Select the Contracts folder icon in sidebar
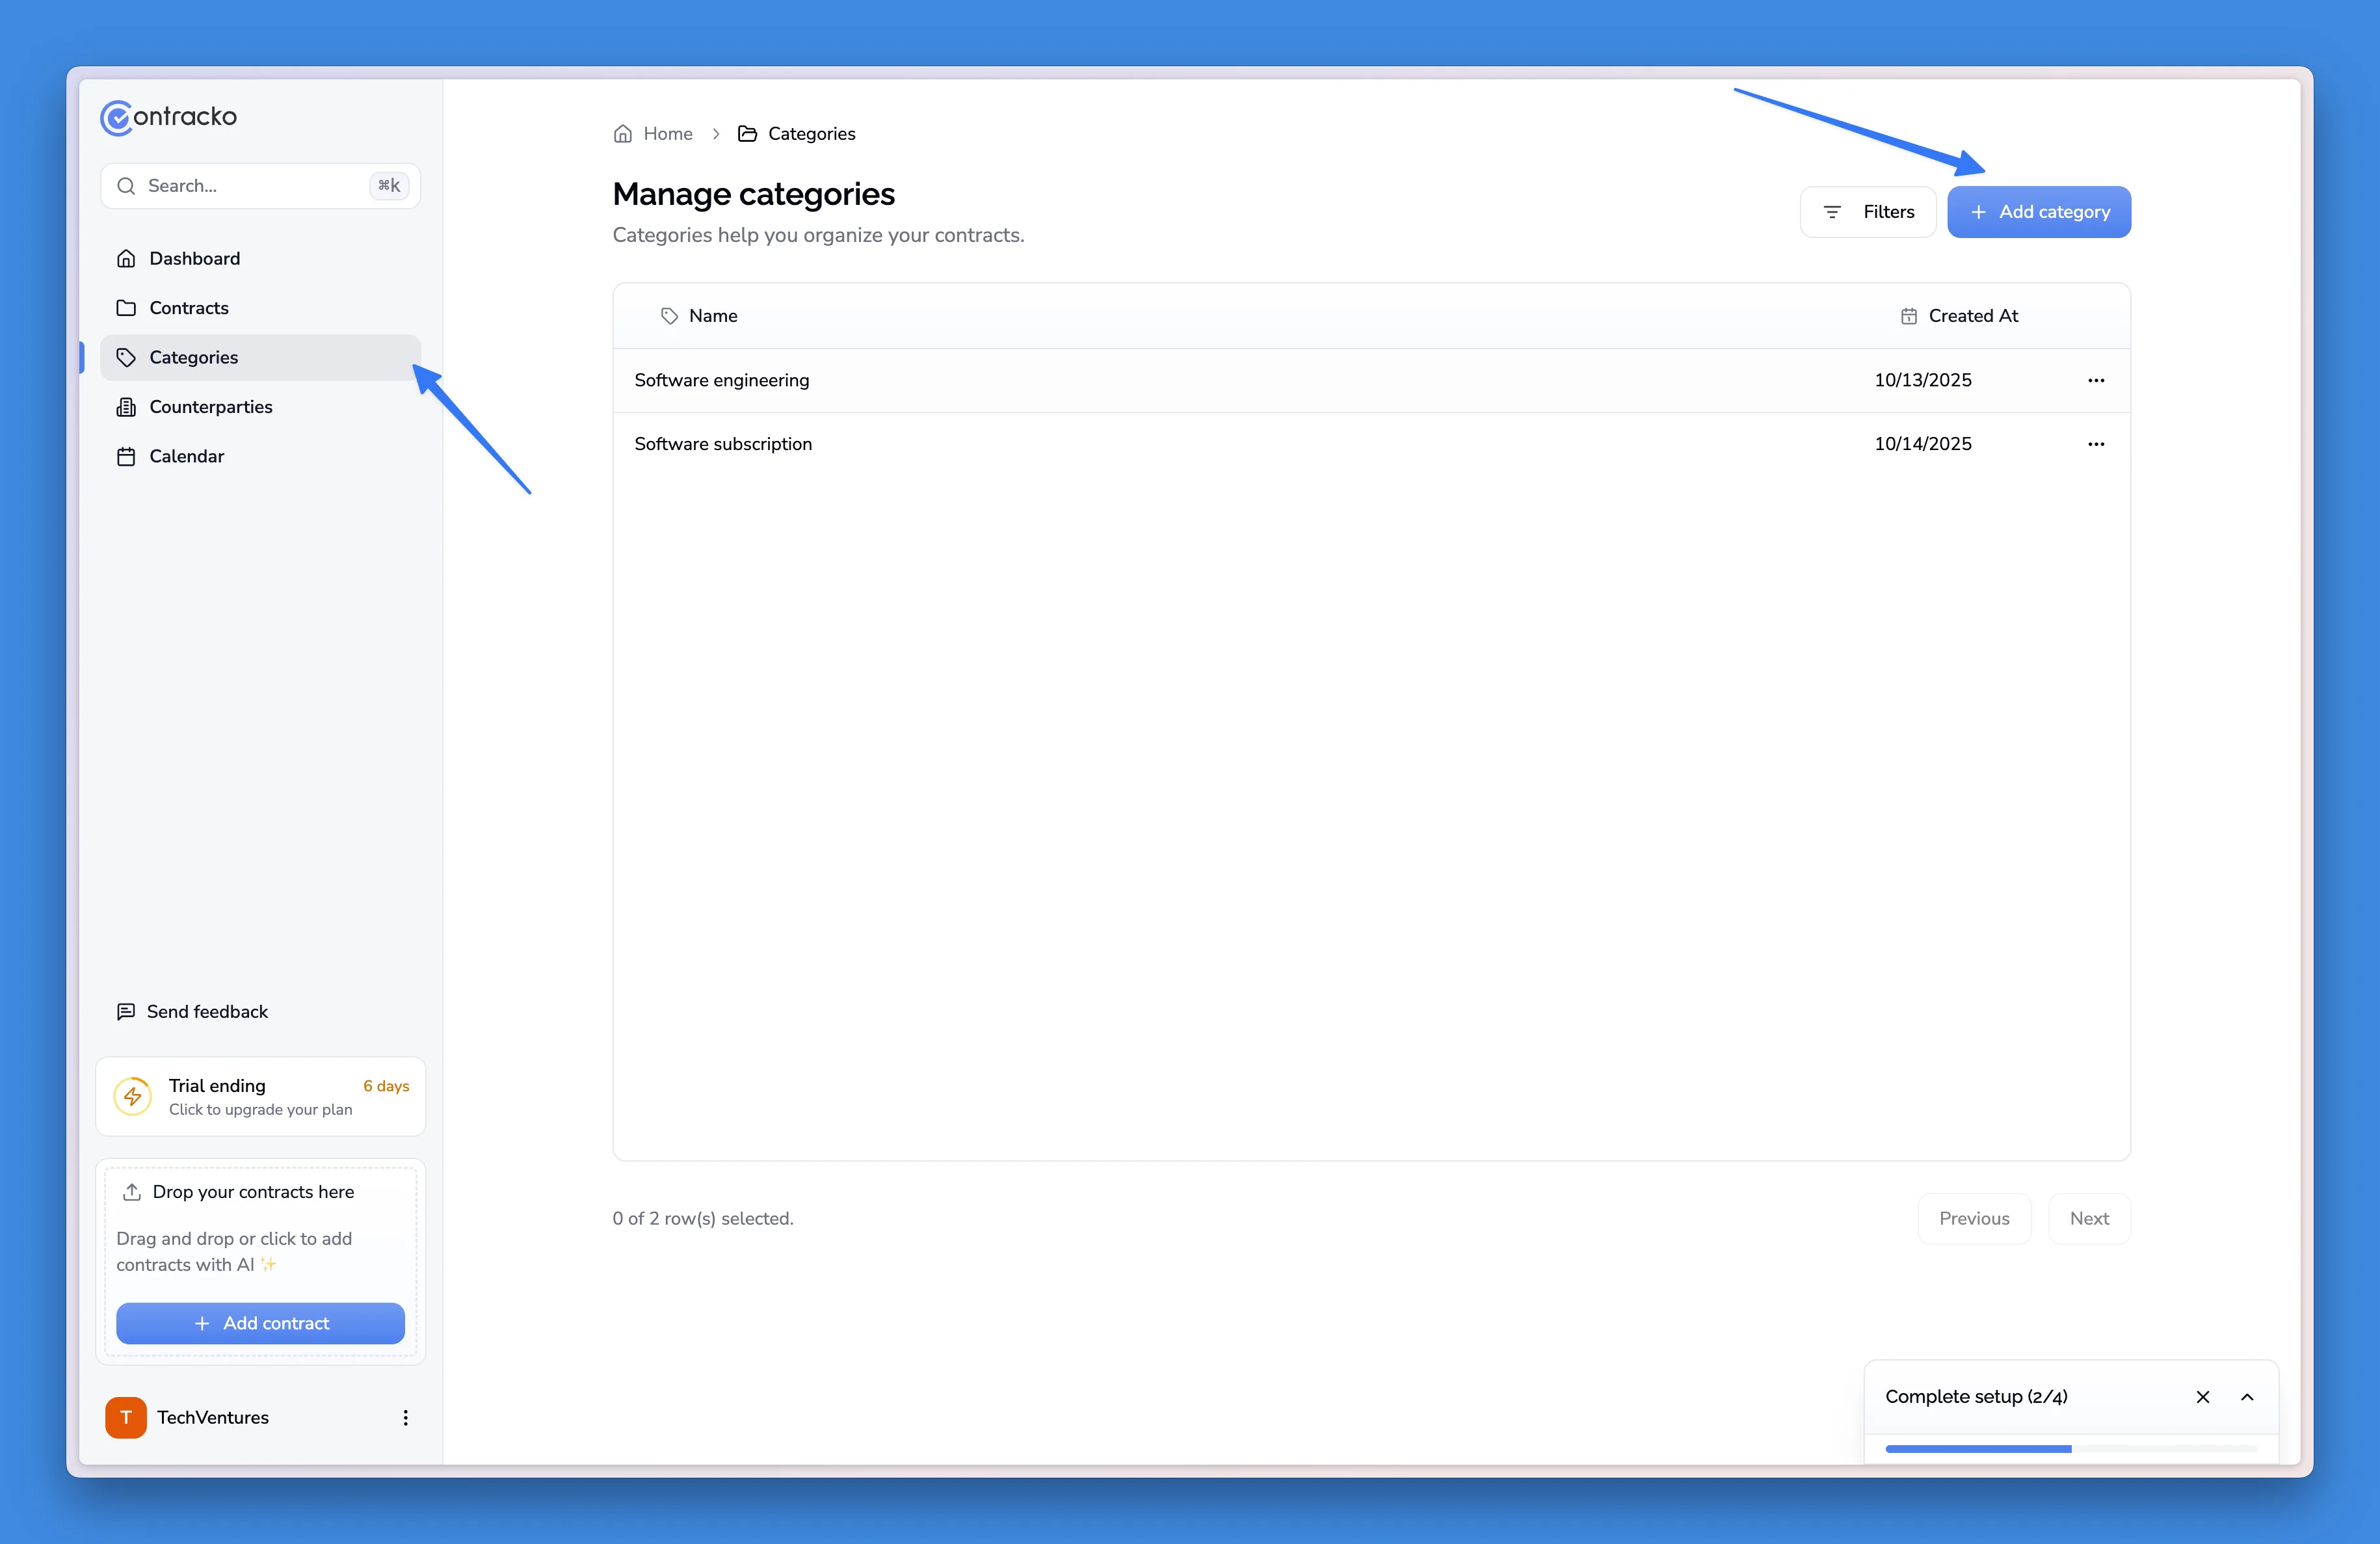2380x1544 pixels. [126, 308]
